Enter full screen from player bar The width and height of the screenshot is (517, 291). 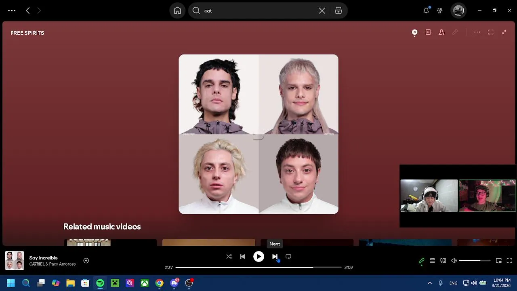pos(509,261)
